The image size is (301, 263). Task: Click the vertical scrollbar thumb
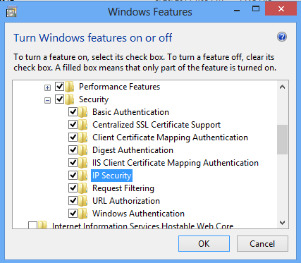pos(282,140)
